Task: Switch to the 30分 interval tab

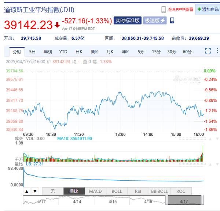Action: (172, 52)
